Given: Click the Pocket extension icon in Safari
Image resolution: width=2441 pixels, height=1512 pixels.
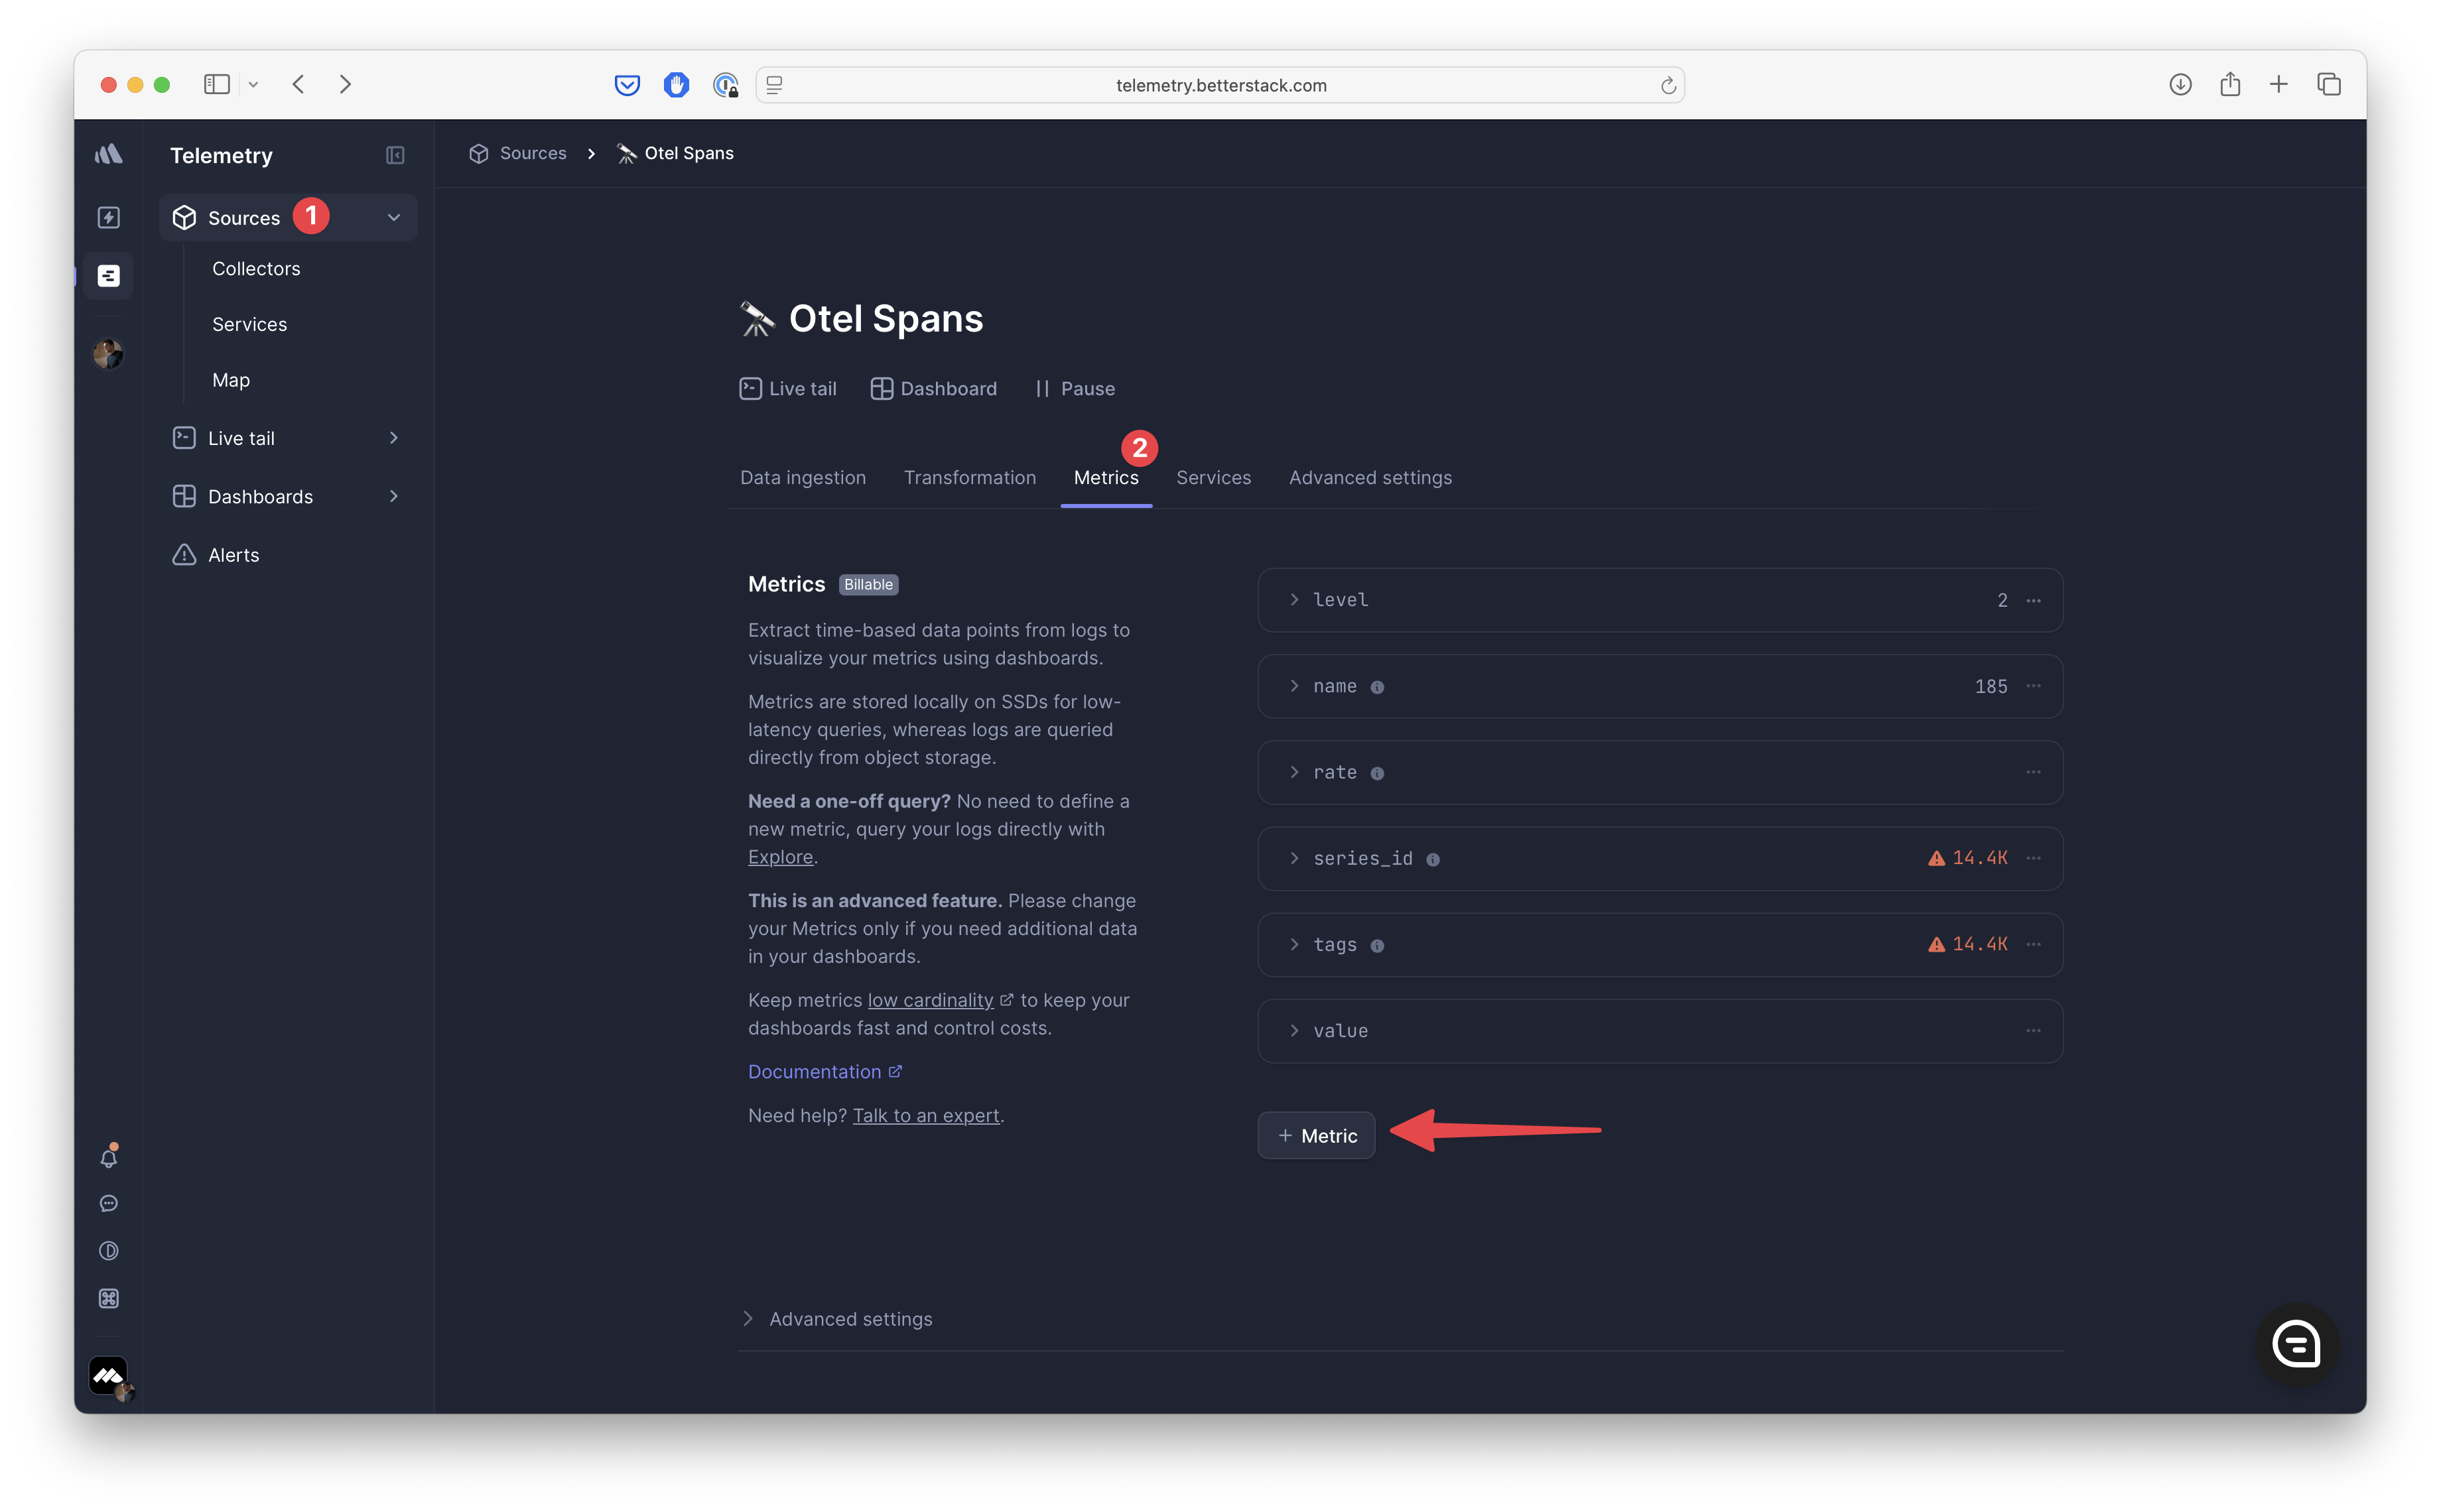Looking at the screenshot, I should tap(627, 85).
